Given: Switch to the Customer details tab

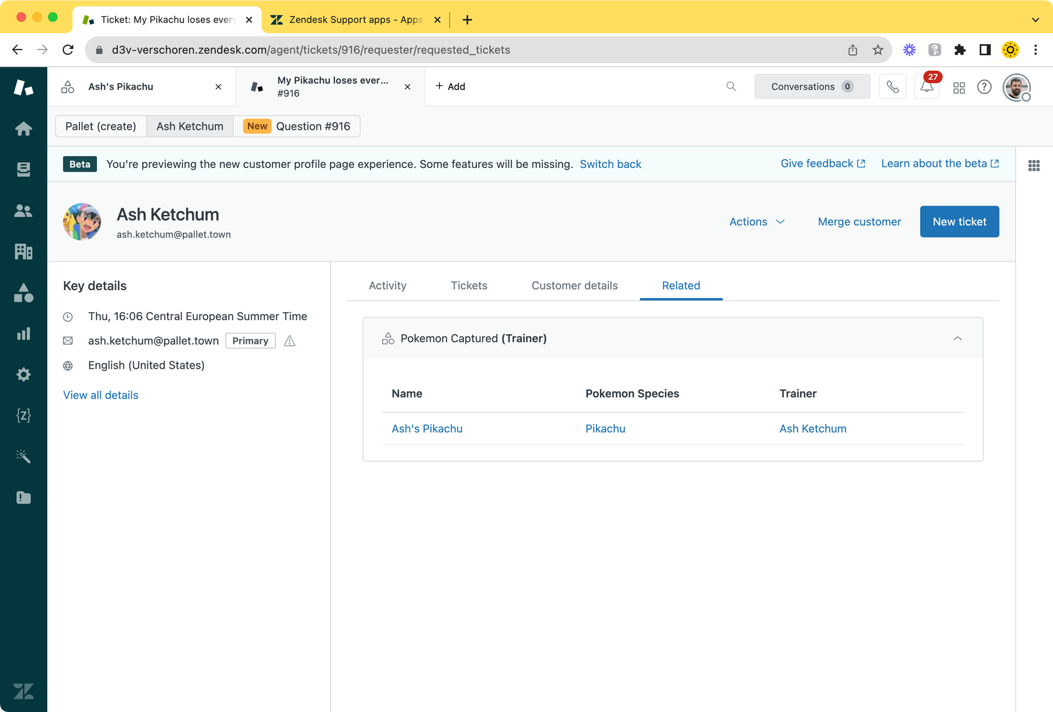Looking at the screenshot, I should 574,285.
